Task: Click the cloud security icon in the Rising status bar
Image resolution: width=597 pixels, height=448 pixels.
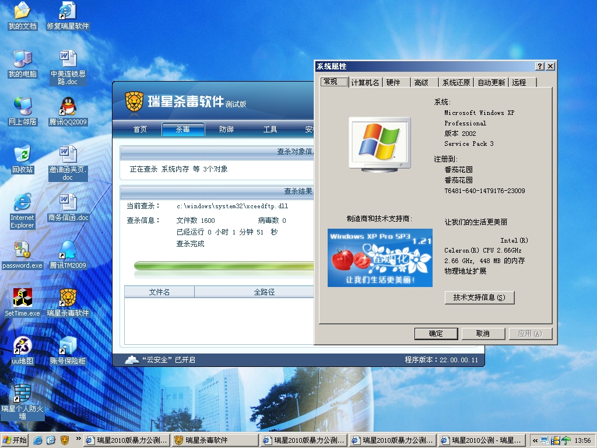Action: click(x=132, y=359)
